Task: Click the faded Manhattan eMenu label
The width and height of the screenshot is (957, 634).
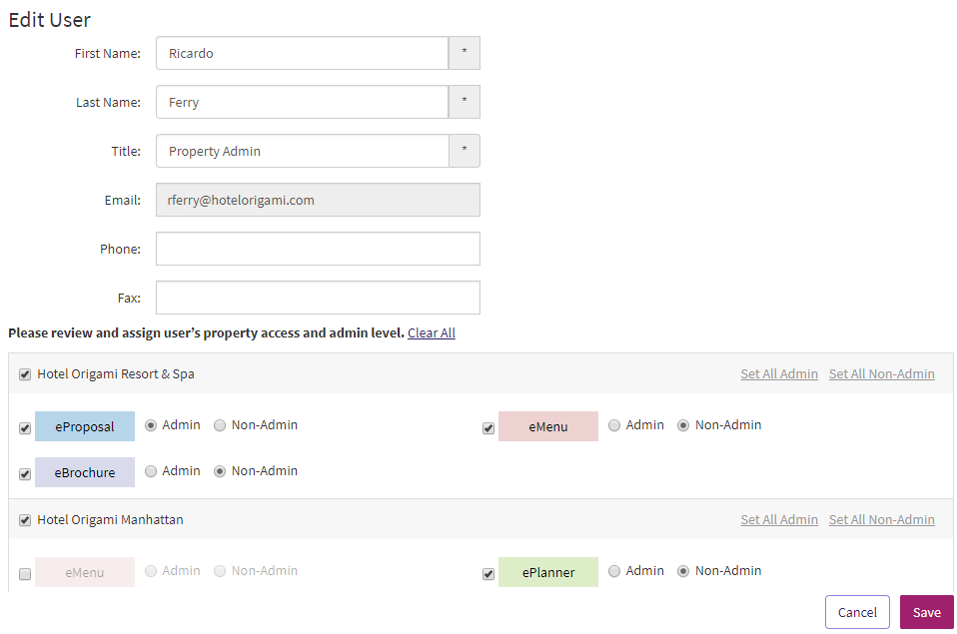Action: click(85, 572)
